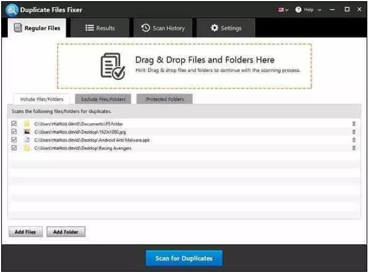Click the Add Files button
Viewport: 369px width, 273px height.
click(25, 232)
